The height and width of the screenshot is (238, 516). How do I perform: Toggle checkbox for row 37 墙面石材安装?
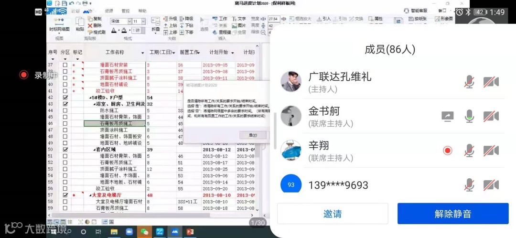[65, 65]
